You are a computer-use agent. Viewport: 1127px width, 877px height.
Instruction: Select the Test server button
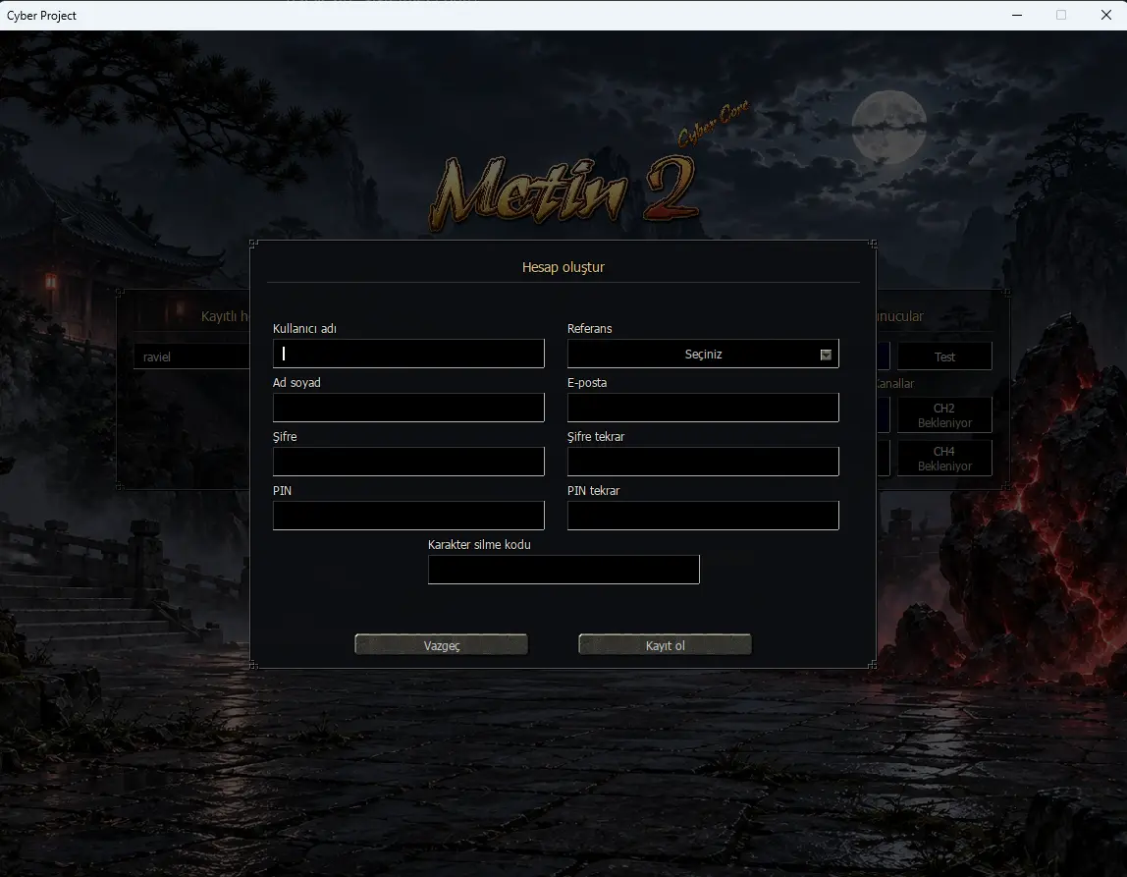(x=944, y=356)
